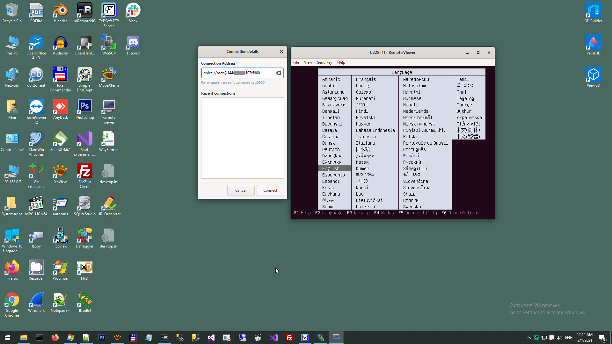Open the Windows Start menu
The height and width of the screenshot is (344, 612).
(8, 338)
